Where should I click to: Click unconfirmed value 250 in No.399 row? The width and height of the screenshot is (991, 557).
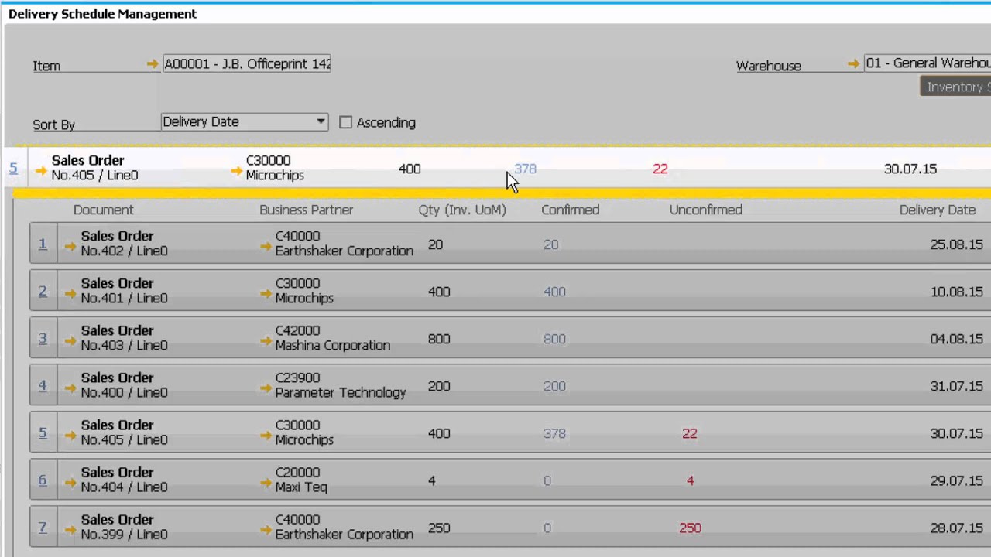[x=690, y=528]
